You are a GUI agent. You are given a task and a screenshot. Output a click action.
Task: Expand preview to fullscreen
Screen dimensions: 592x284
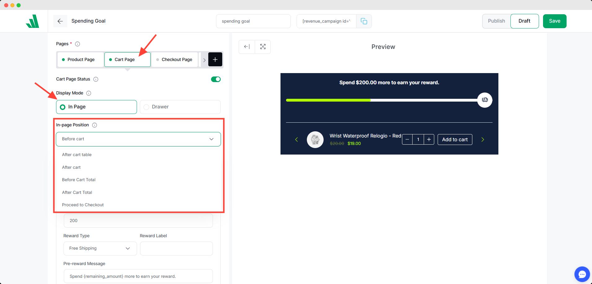263,47
